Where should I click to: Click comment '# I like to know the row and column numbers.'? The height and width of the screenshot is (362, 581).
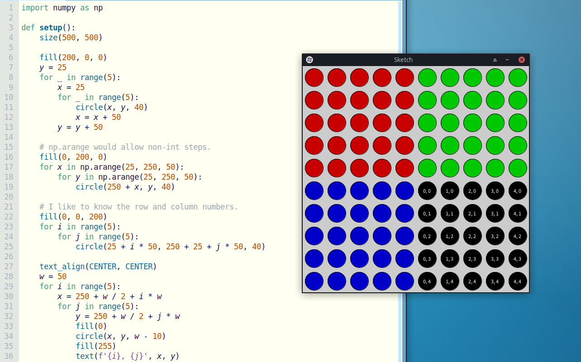(139, 207)
